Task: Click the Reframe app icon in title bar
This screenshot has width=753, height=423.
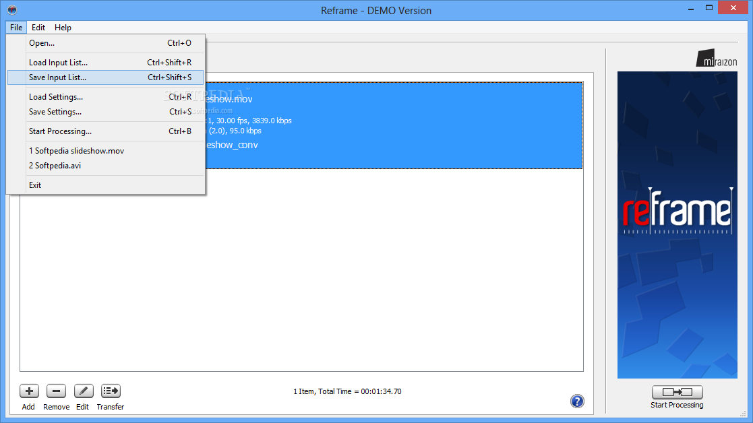Action: (x=12, y=9)
